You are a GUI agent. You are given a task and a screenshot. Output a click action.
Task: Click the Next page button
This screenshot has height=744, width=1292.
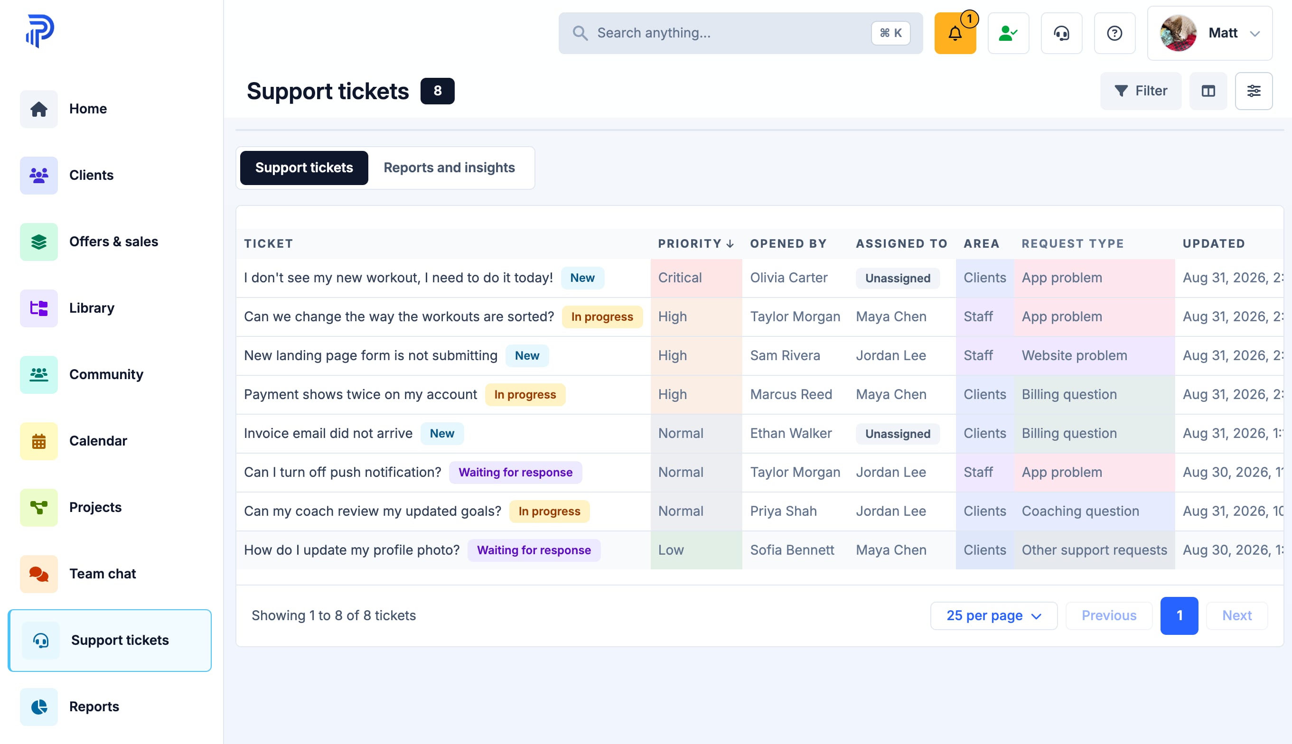1237,616
